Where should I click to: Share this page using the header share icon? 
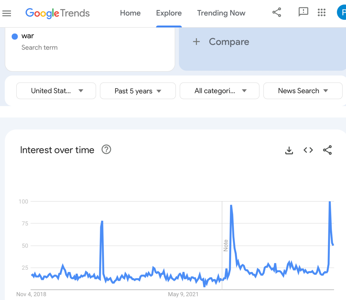tap(277, 12)
